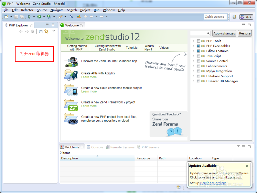Viewport: 257px width, 193px height.
Task: Maximize the PHP Explorer view
Action: click(53, 25)
